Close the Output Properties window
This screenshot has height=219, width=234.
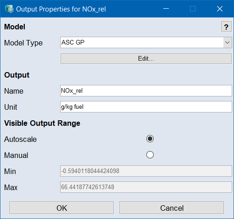[x=220, y=9]
